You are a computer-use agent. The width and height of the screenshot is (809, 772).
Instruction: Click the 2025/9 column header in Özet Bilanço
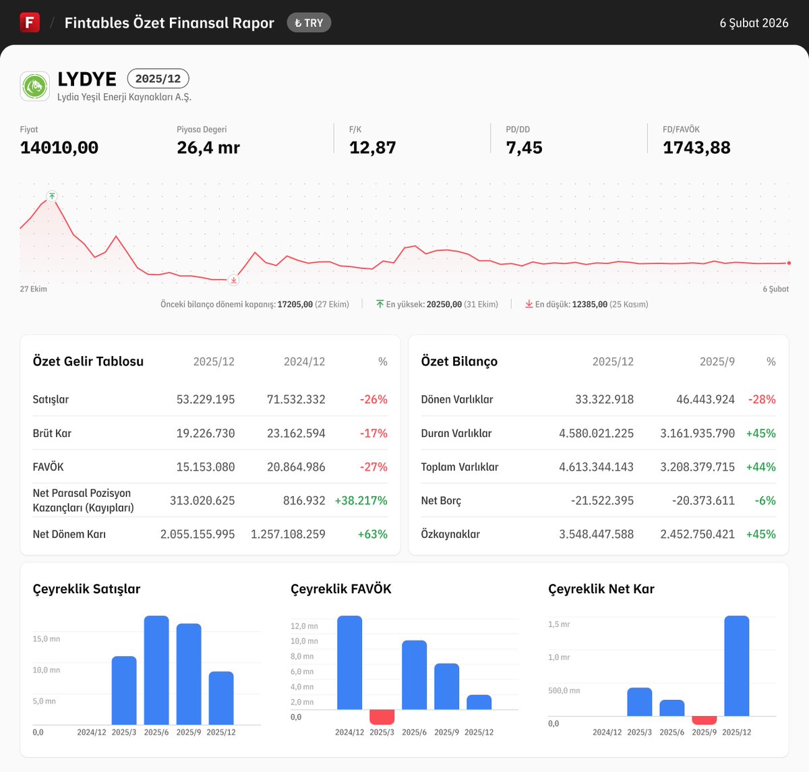tap(717, 361)
